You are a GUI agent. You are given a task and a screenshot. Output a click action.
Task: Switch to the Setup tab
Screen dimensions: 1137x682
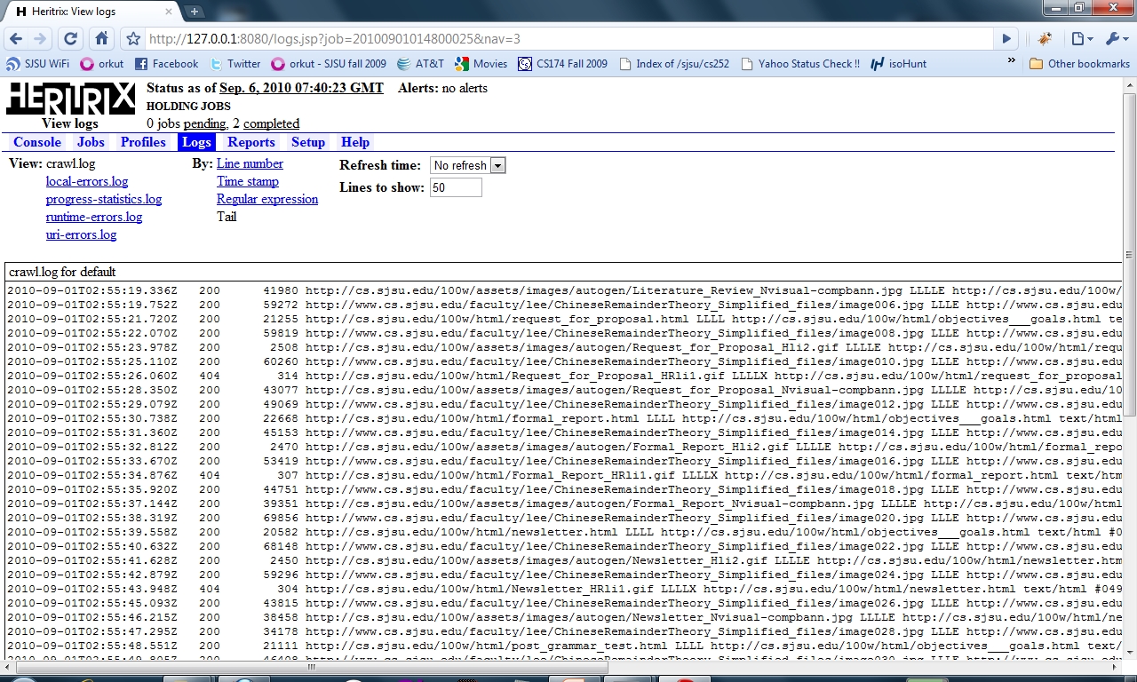coord(308,142)
